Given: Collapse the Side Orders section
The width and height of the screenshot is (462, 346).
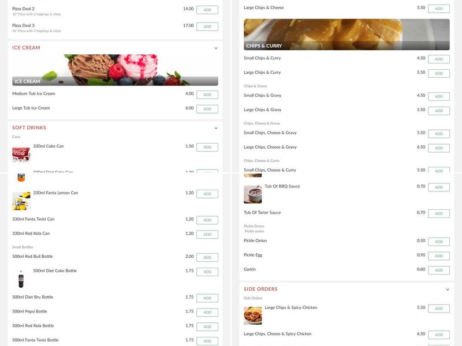Looking at the screenshot, I should (x=448, y=289).
